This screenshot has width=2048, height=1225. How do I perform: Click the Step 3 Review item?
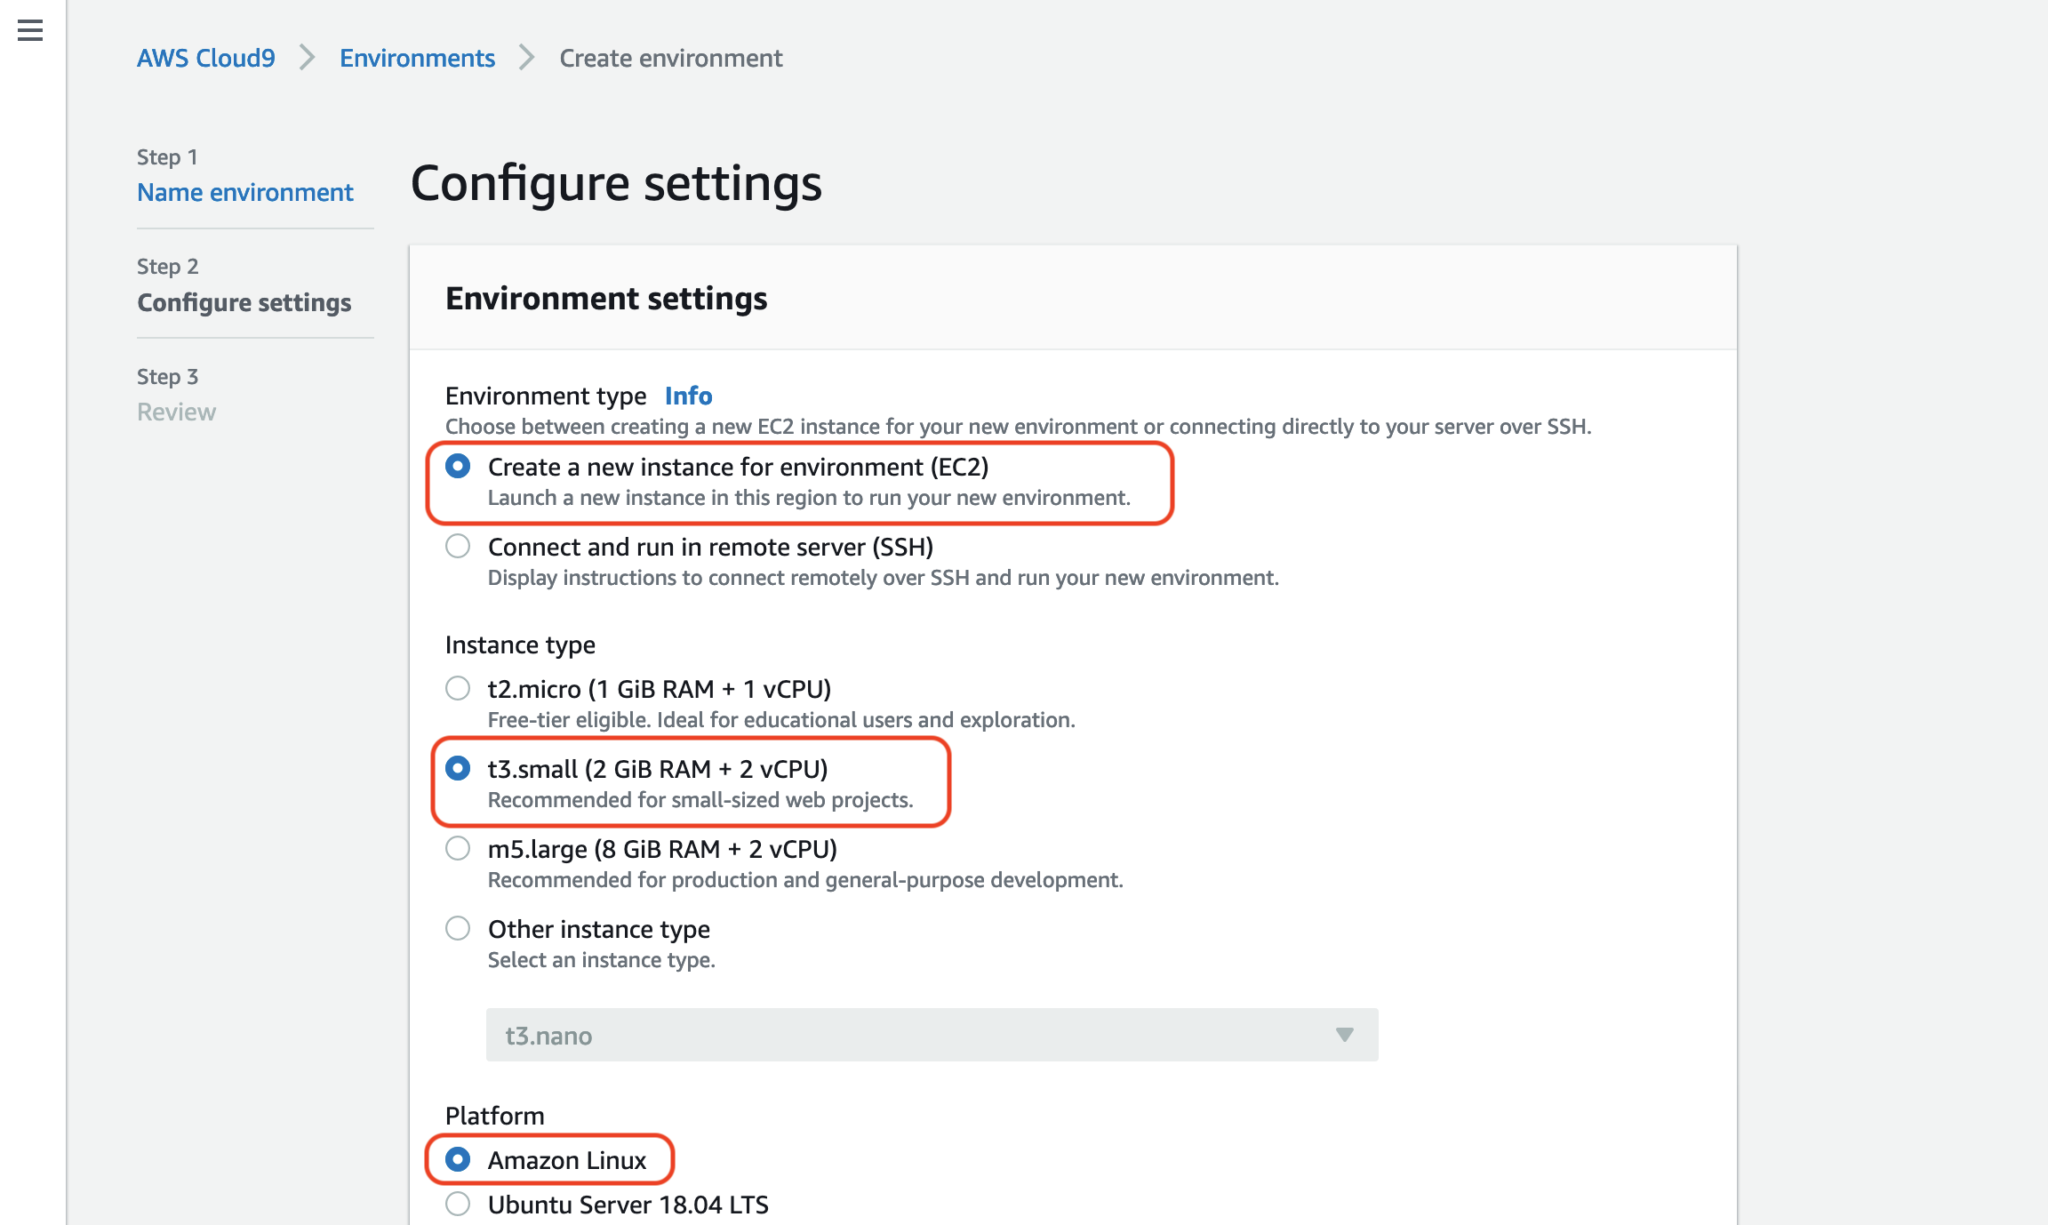click(x=176, y=412)
